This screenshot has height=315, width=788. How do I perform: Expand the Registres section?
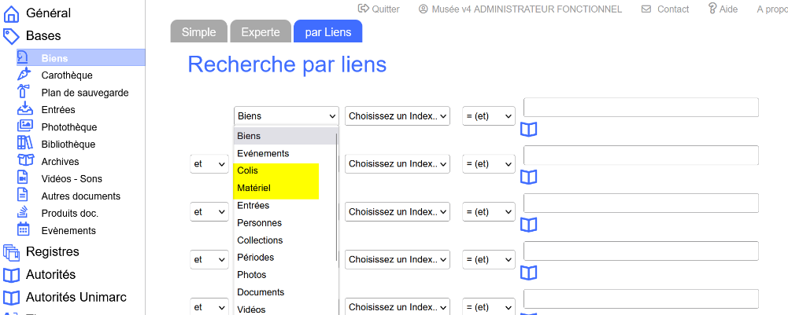pyautogui.click(x=52, y=251)
